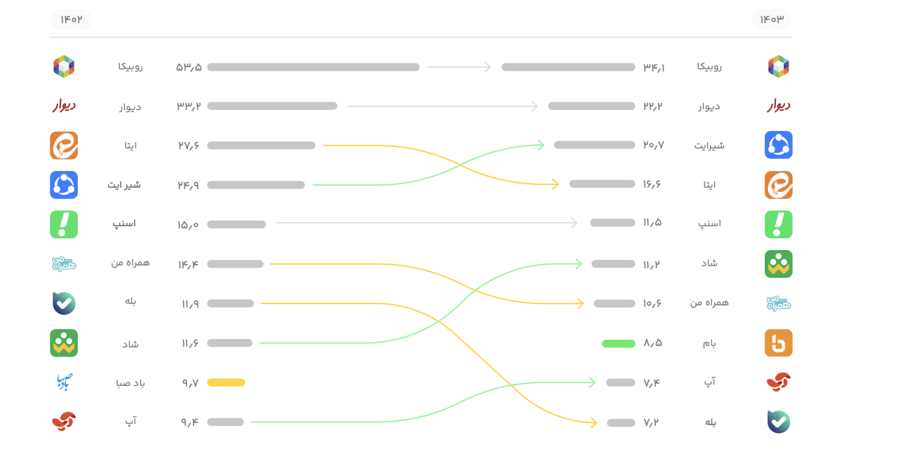Click the green Snapp icon in the 1402 column
914x468 pixels.
pos(64,224)
